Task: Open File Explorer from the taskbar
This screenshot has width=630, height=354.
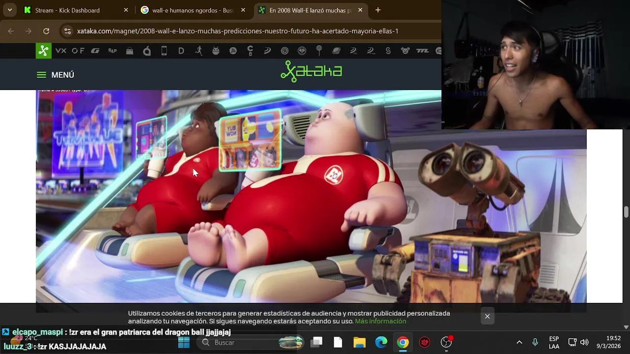Action: click(x=360, y=342)
